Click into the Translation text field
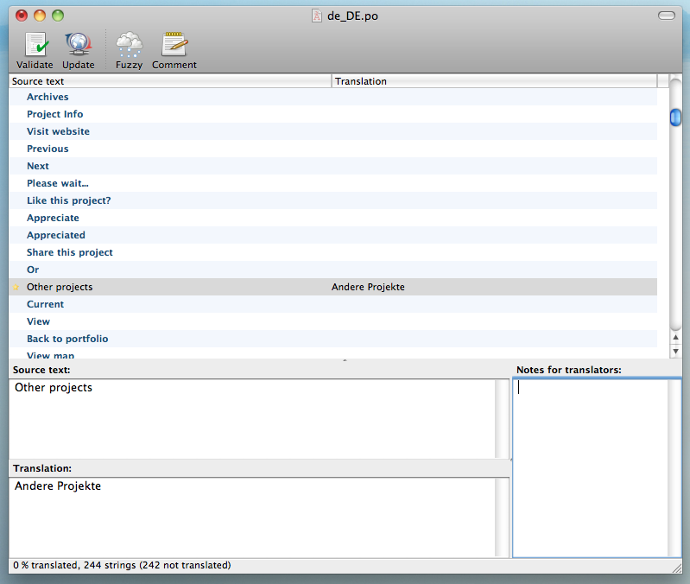 250,516
